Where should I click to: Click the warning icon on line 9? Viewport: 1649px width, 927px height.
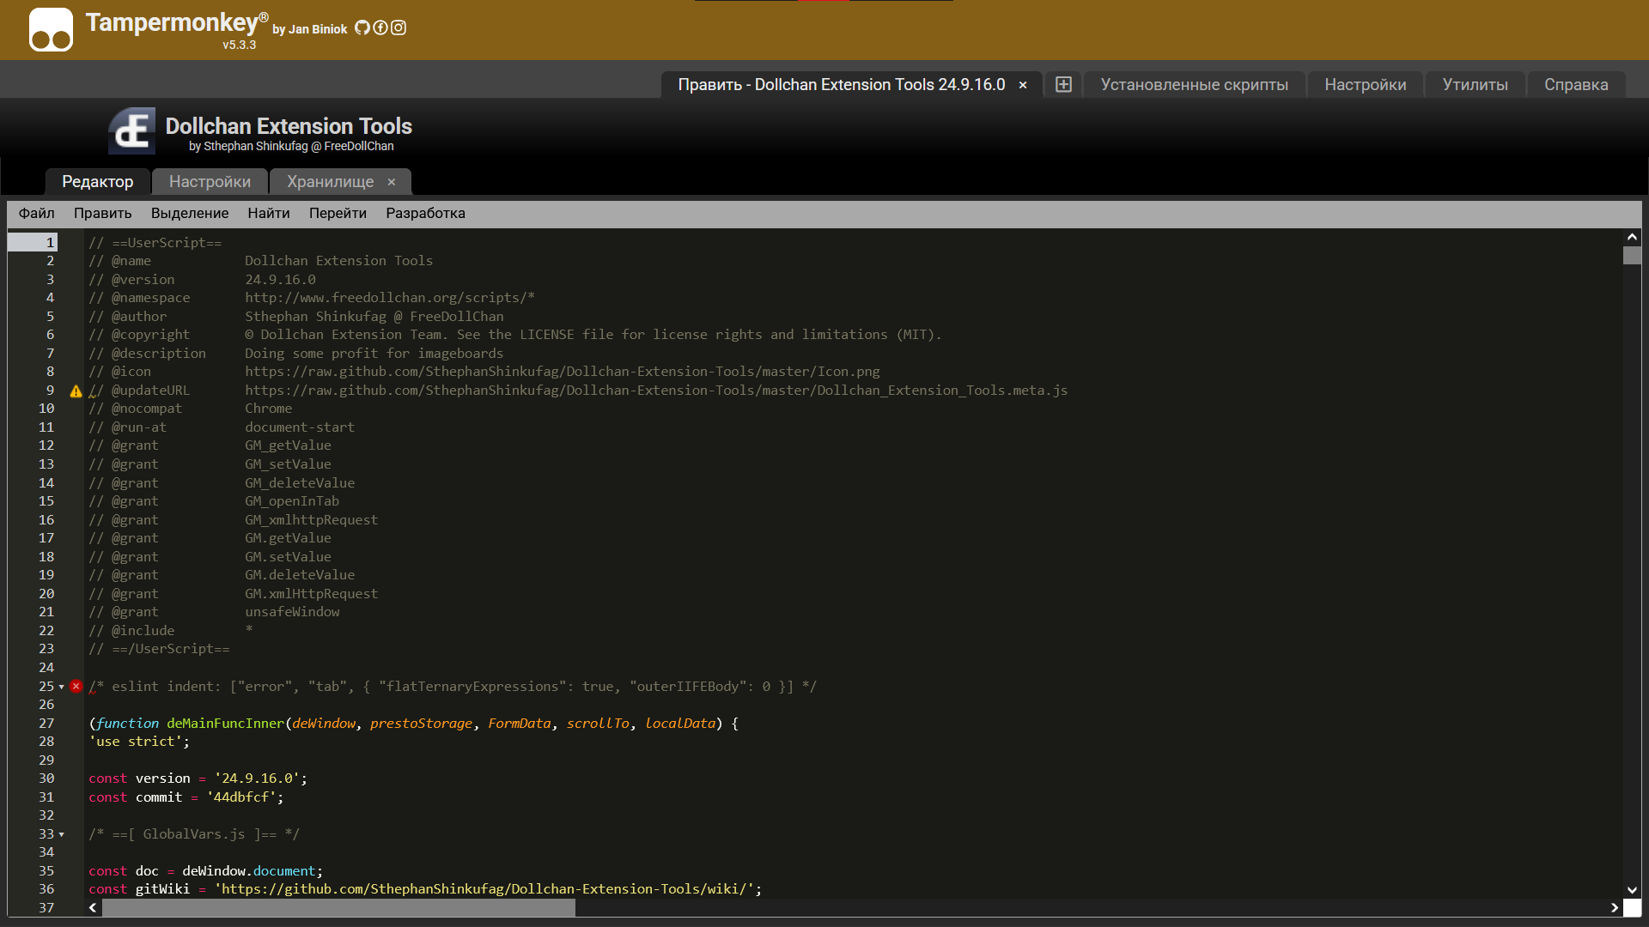click(x=76, y=391)
